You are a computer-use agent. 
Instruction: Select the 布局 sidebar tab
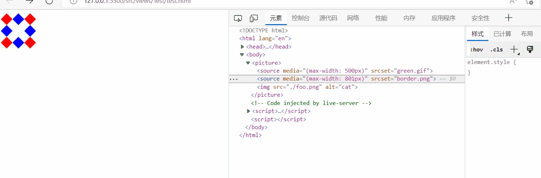[527, 34]
